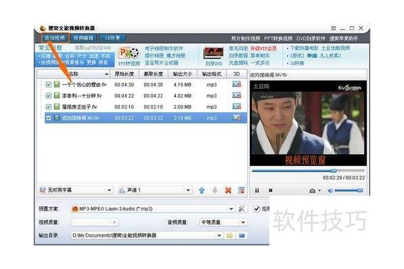Click the 3D icon for 李孝利--十分钟.flv

click(236, 95)
